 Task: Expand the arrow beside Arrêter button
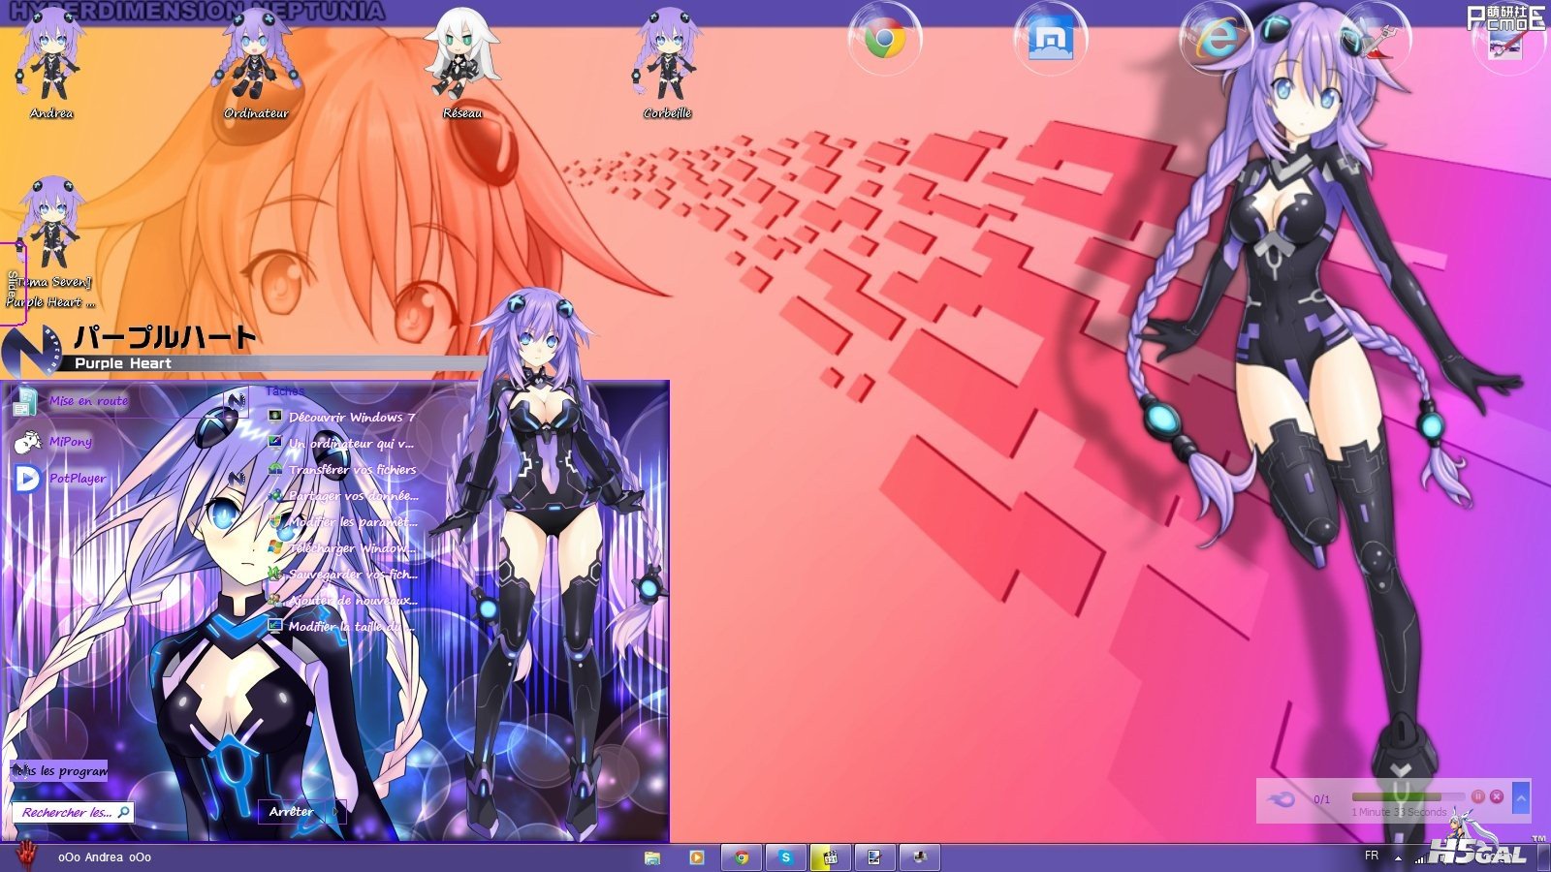click(335, 812)
